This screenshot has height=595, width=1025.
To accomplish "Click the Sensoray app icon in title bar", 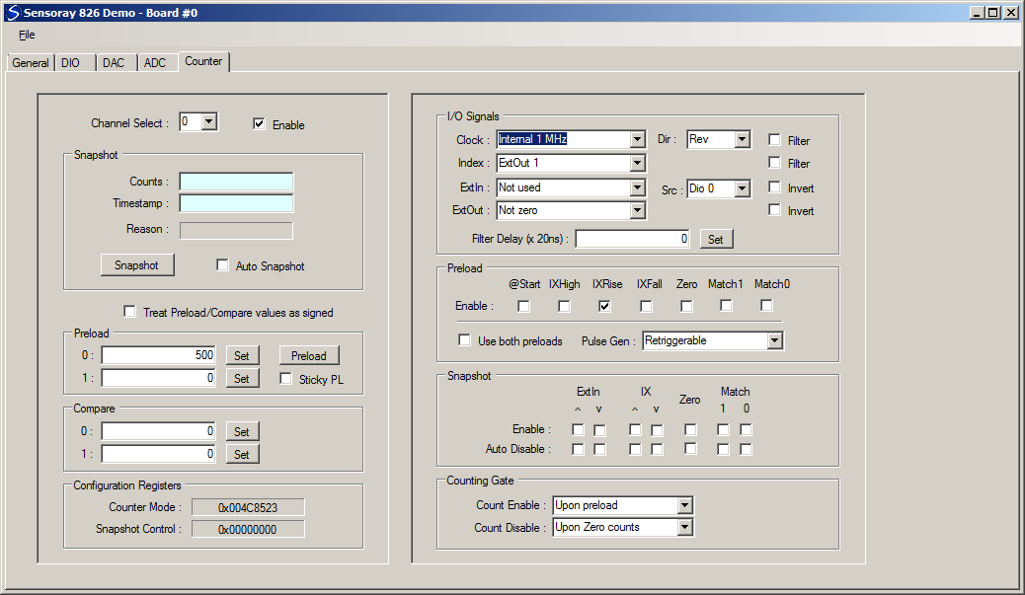I will 13,13.
